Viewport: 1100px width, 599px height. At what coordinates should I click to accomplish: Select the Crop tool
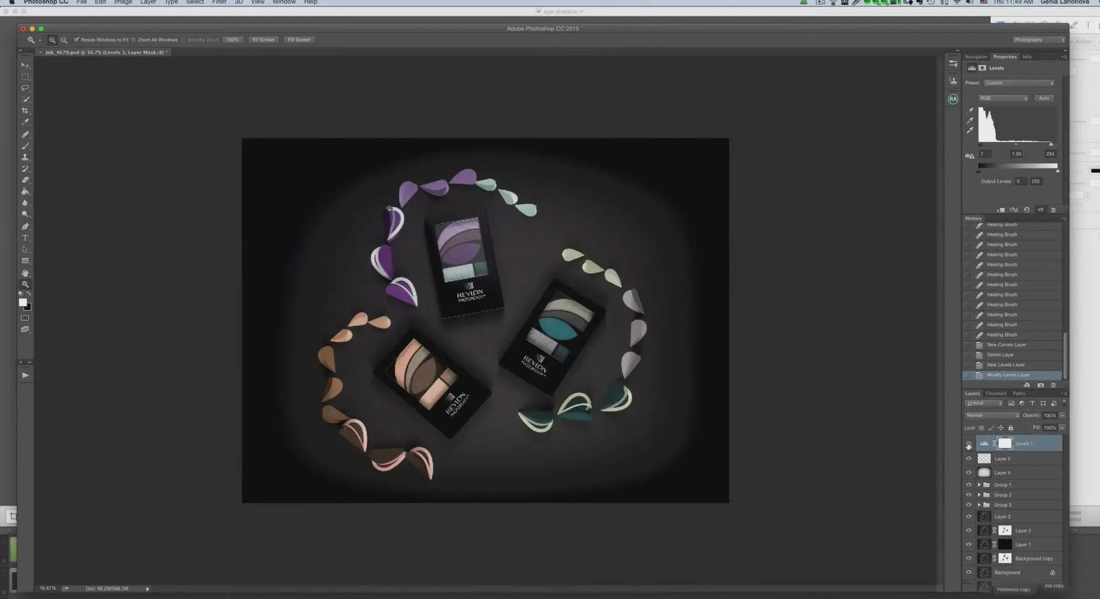click(x=25, y=111)
